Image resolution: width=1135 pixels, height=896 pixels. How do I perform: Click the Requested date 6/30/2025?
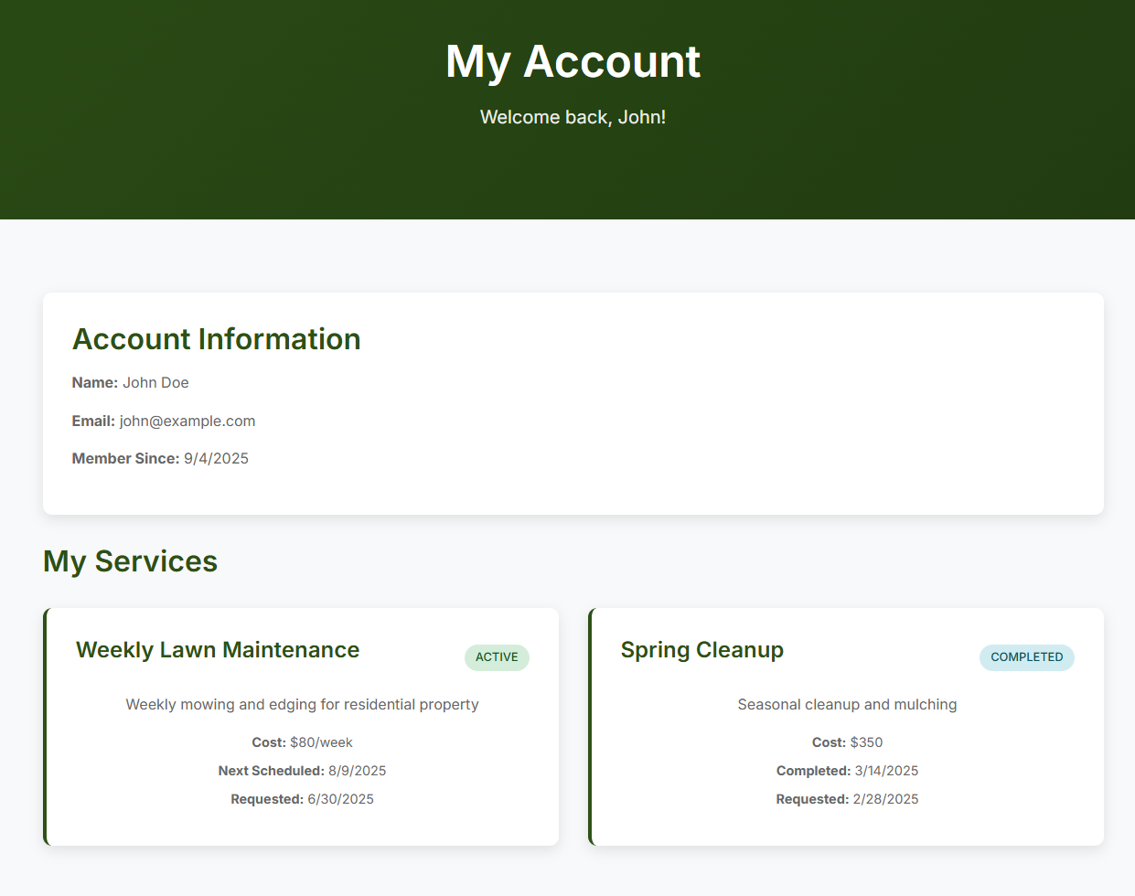pyautogui.click(x=340, y=800)
